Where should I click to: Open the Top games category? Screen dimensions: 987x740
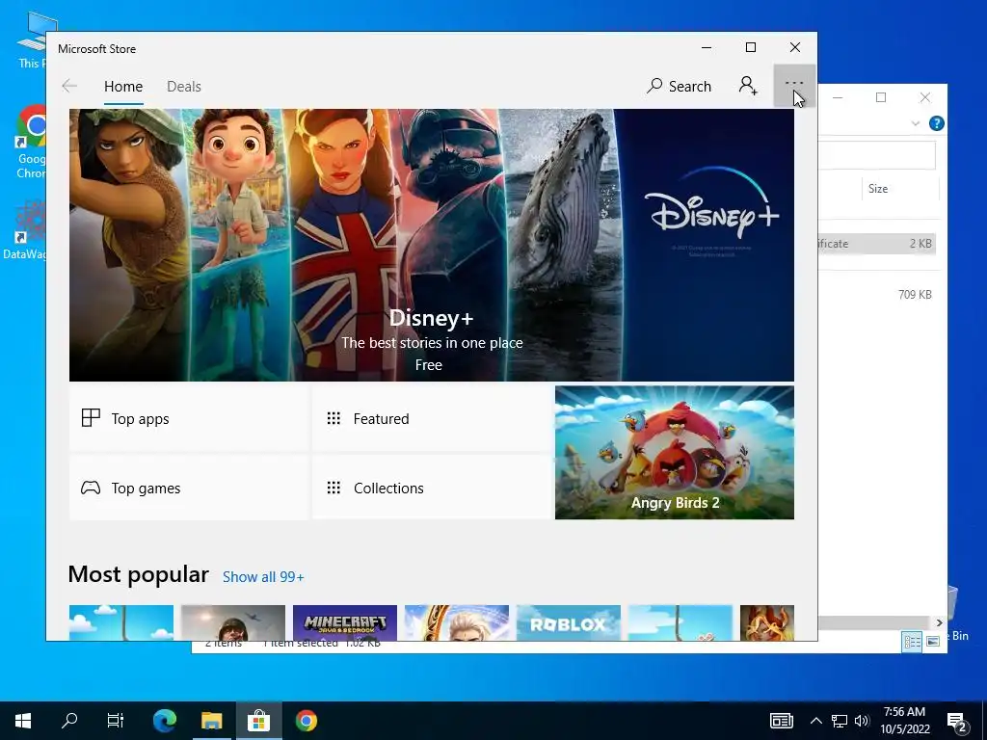tap(188, 488)
